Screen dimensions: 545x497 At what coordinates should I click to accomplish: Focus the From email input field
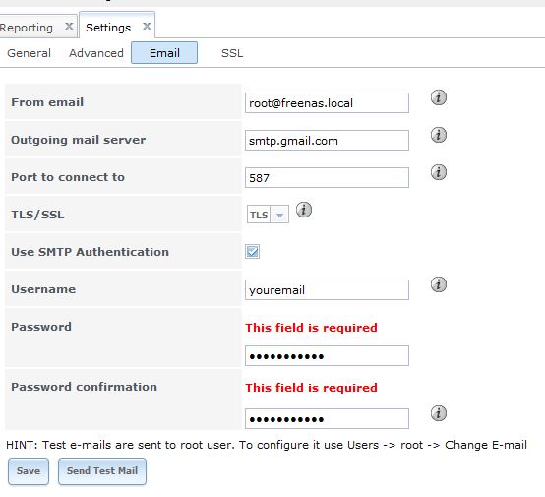pos(327,103)
